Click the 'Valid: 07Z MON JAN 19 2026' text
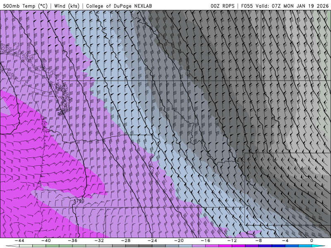This screenshot has height=248, width=331. 292,6
